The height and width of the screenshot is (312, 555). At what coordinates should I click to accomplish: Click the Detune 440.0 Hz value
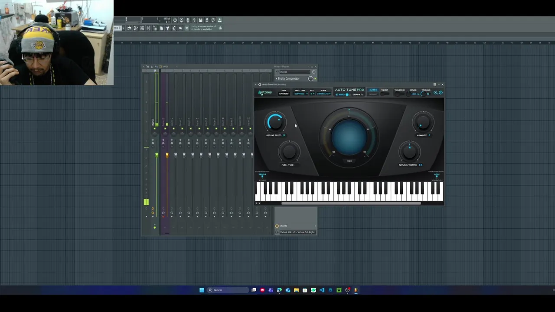point(415,94)
